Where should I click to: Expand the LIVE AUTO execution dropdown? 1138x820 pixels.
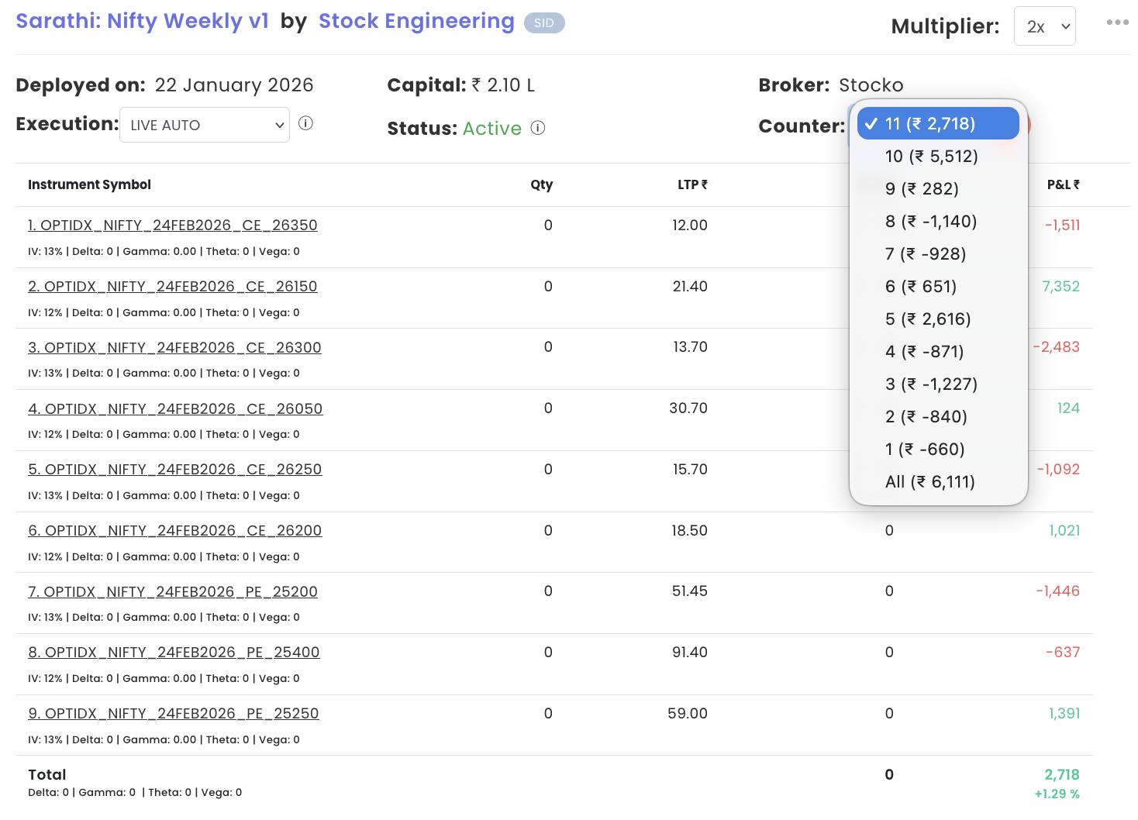pyautogui.click(x=205, y=125)
